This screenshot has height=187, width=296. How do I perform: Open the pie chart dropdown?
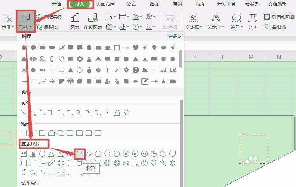pos(137,27)
